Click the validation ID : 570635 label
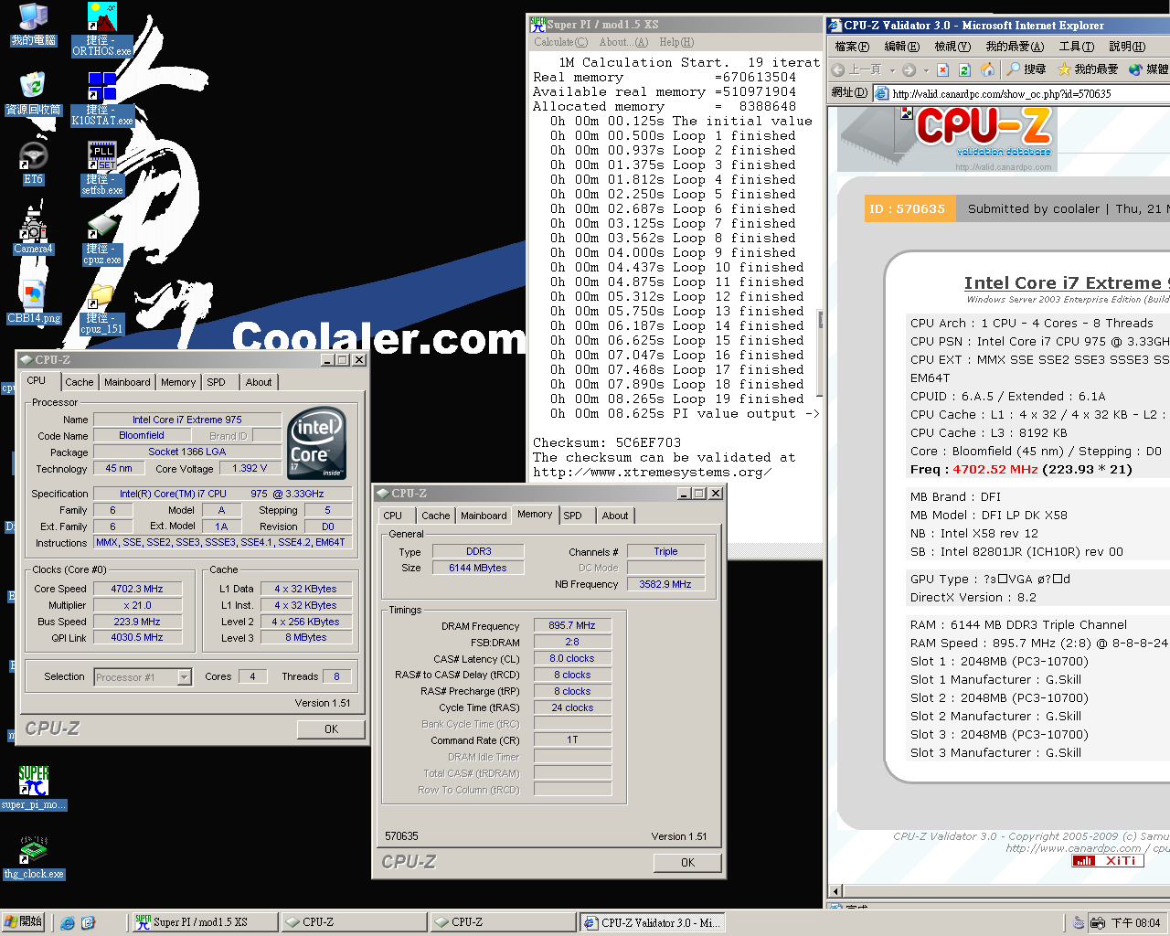This screenshot has width=1170, height=936. (x=909, y=208)
